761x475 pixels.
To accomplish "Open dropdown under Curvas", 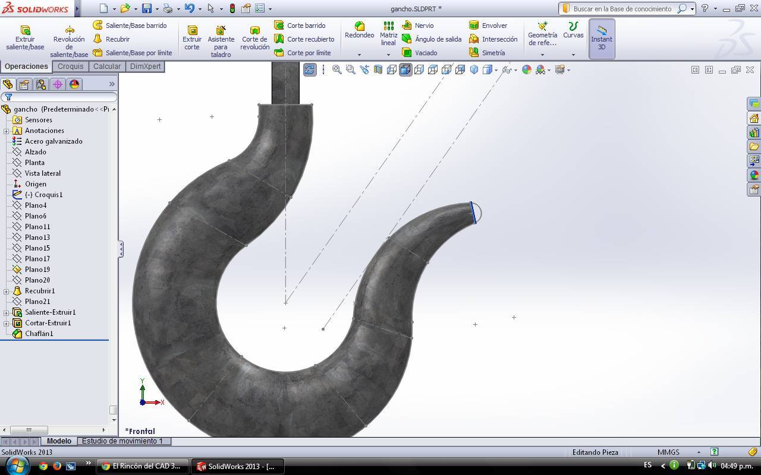I will click(x=573, y=55).
